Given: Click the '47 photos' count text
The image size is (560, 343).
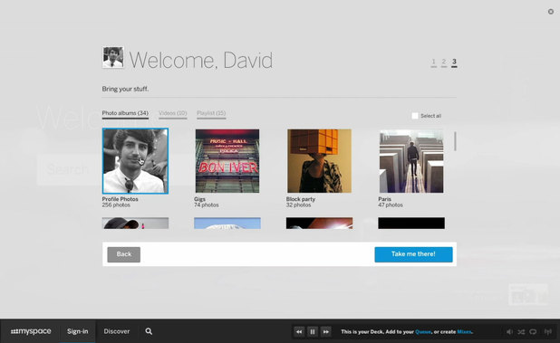Looking at the screenshot, I should tap(391, 205).
